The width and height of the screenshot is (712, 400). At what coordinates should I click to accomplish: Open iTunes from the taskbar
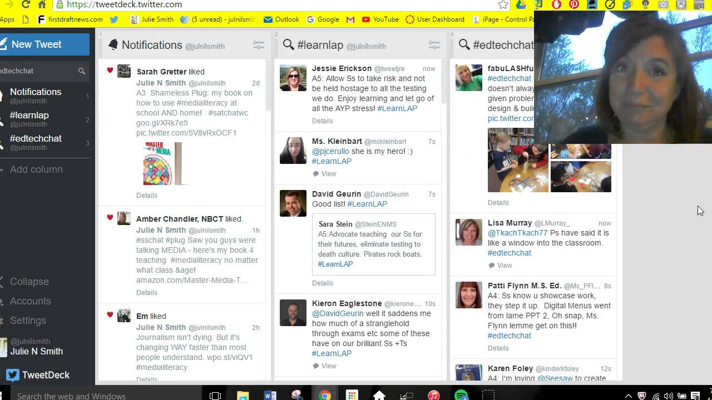pos(434,396)
